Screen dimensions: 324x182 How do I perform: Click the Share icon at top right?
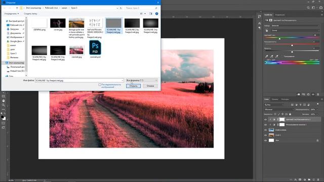pos(321,8)
